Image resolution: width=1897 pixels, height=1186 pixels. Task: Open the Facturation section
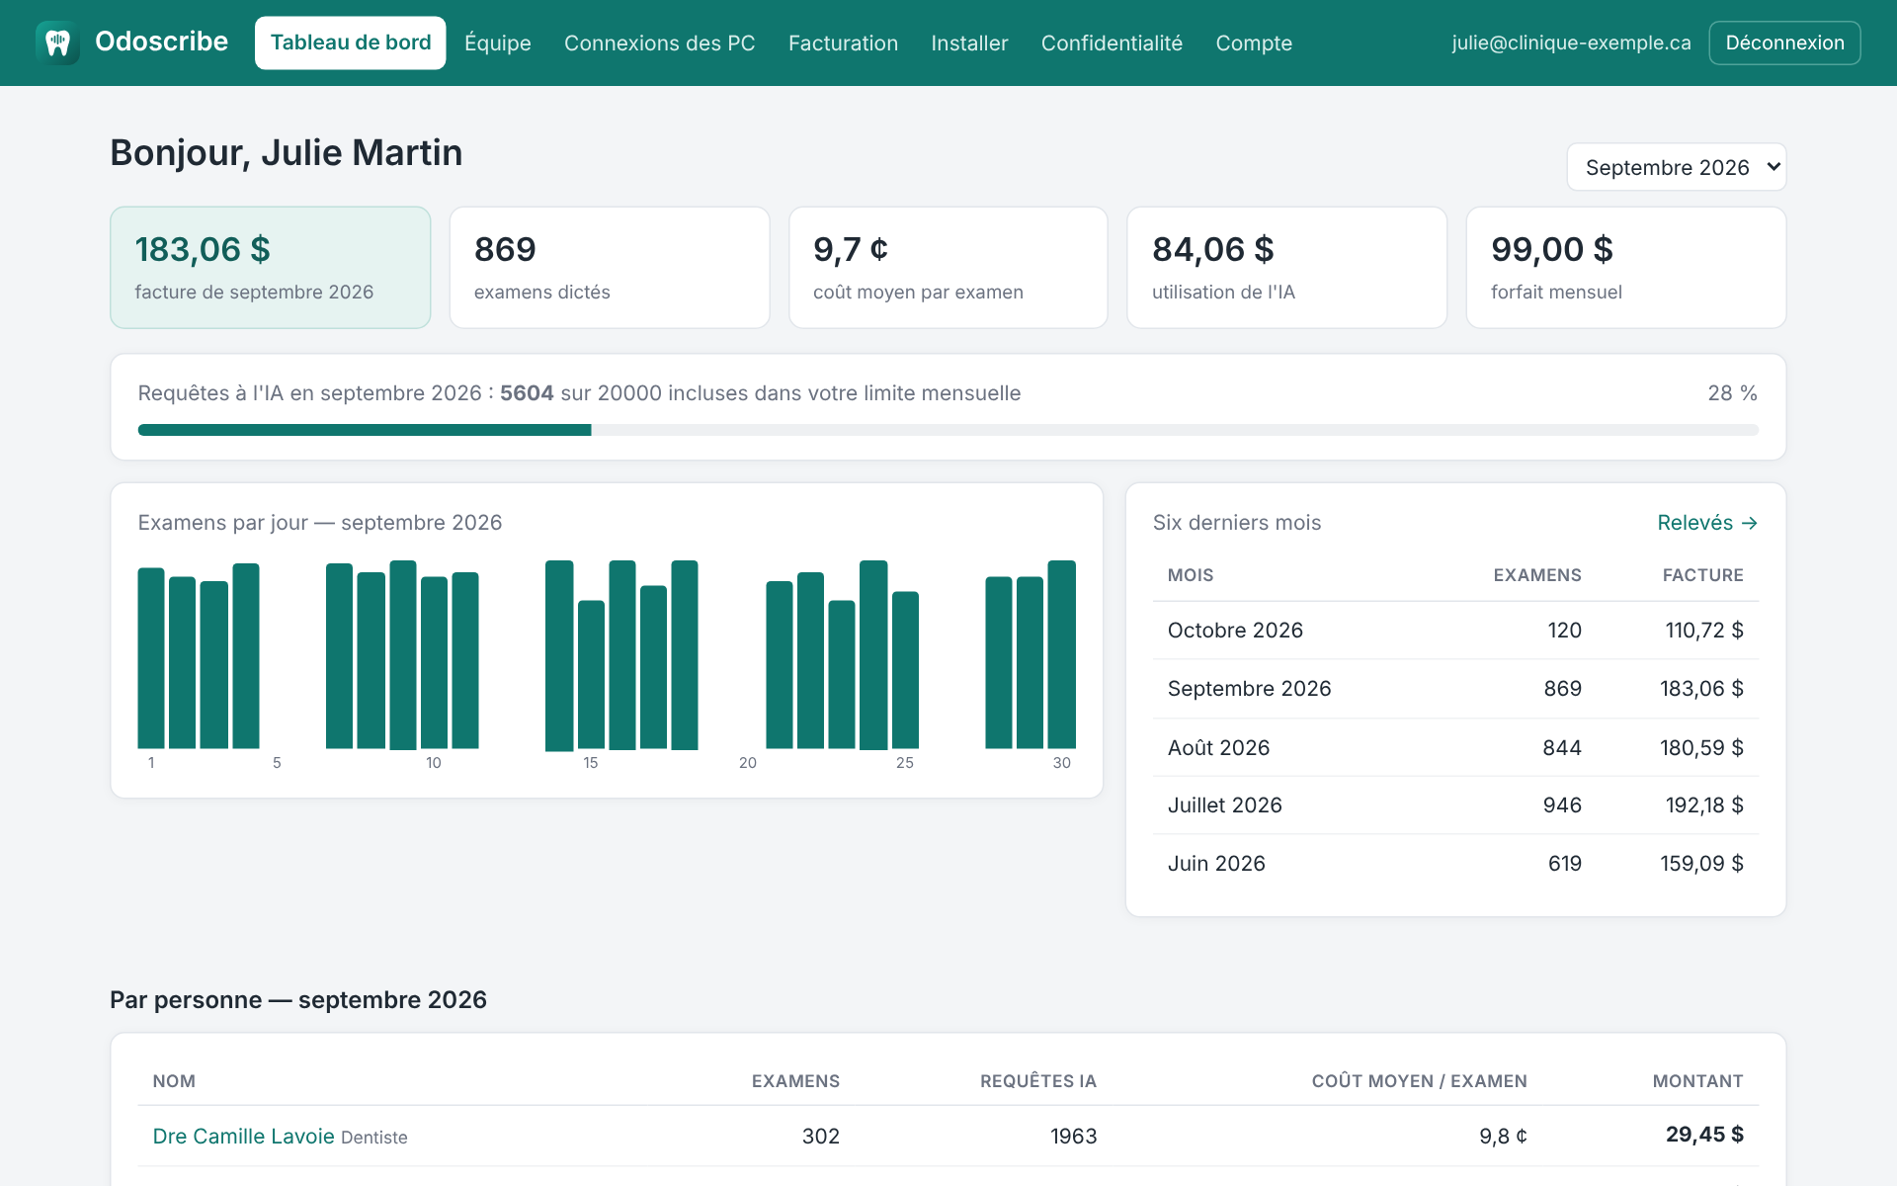(843, 42)
